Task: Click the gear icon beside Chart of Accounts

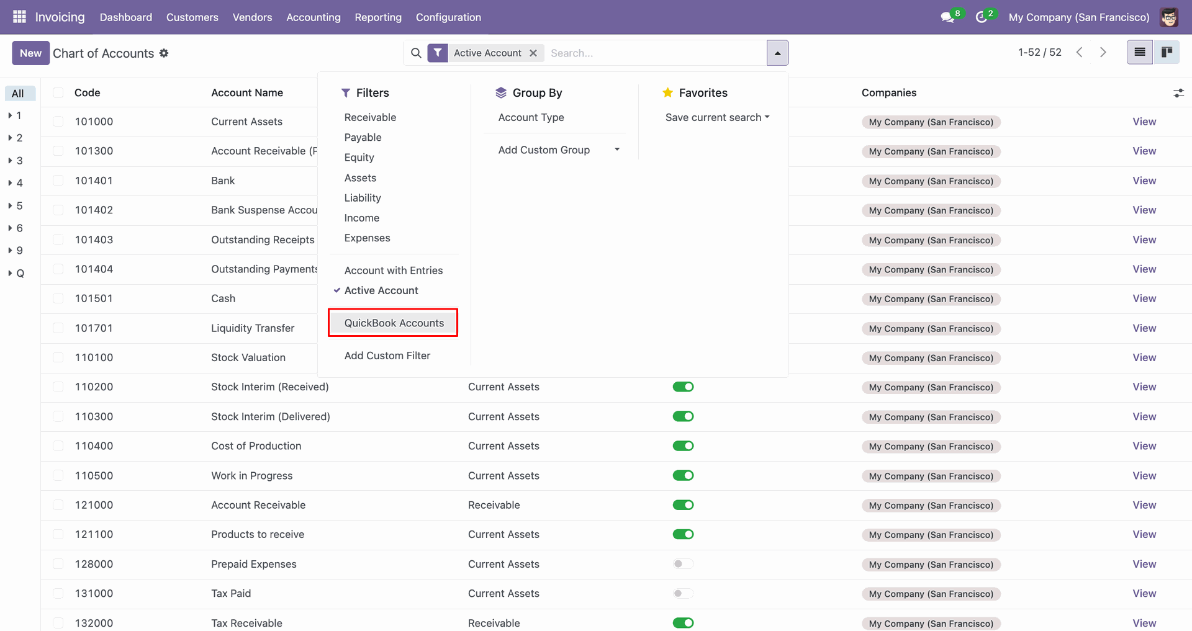Action: [164, 53]
